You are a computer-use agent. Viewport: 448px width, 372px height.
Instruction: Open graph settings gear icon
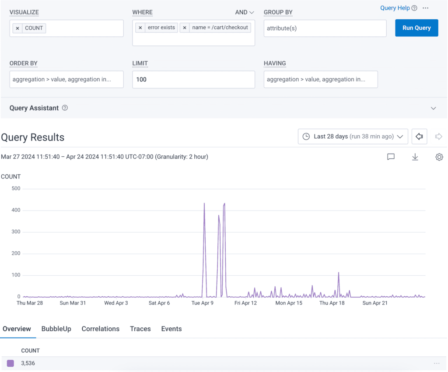coord(439,157)
